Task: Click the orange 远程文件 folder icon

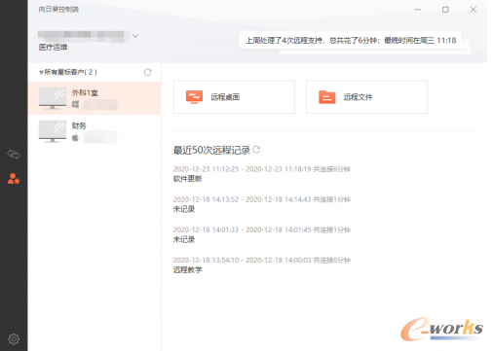Action: pos(326,97)
